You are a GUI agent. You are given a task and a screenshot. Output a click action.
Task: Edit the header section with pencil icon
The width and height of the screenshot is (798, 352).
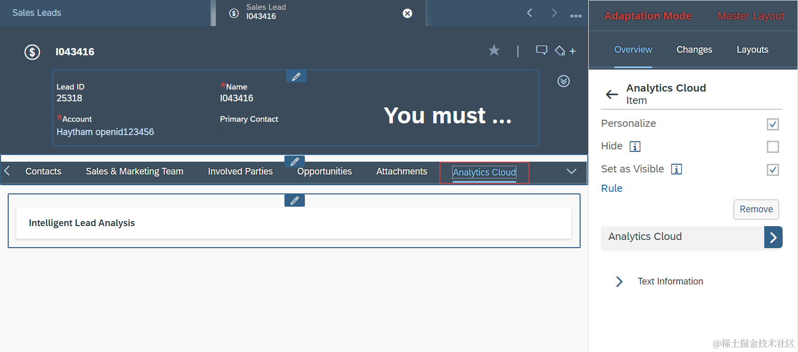[296, 77]
